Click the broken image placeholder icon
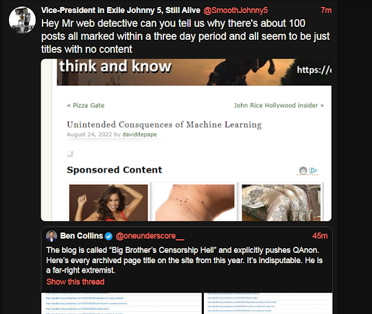 (69, 153)
